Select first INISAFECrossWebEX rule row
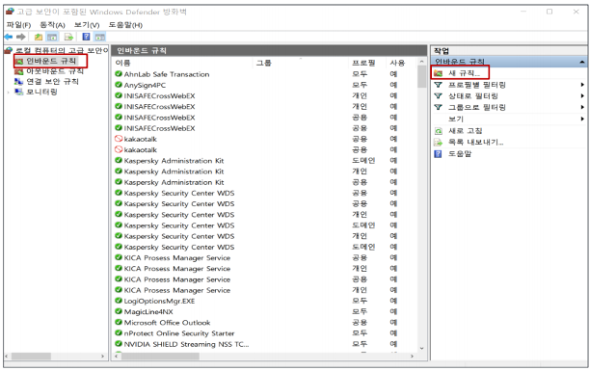The image size is (590, 371). click(159, 96)
